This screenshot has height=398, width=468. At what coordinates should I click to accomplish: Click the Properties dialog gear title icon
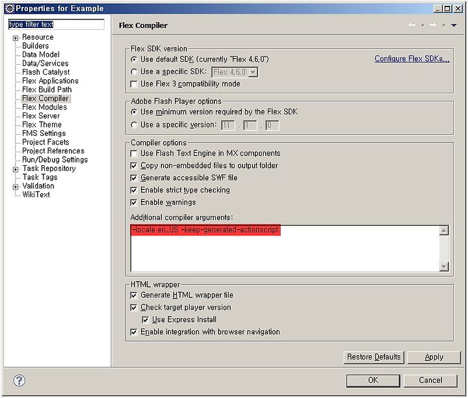[10, 8]
